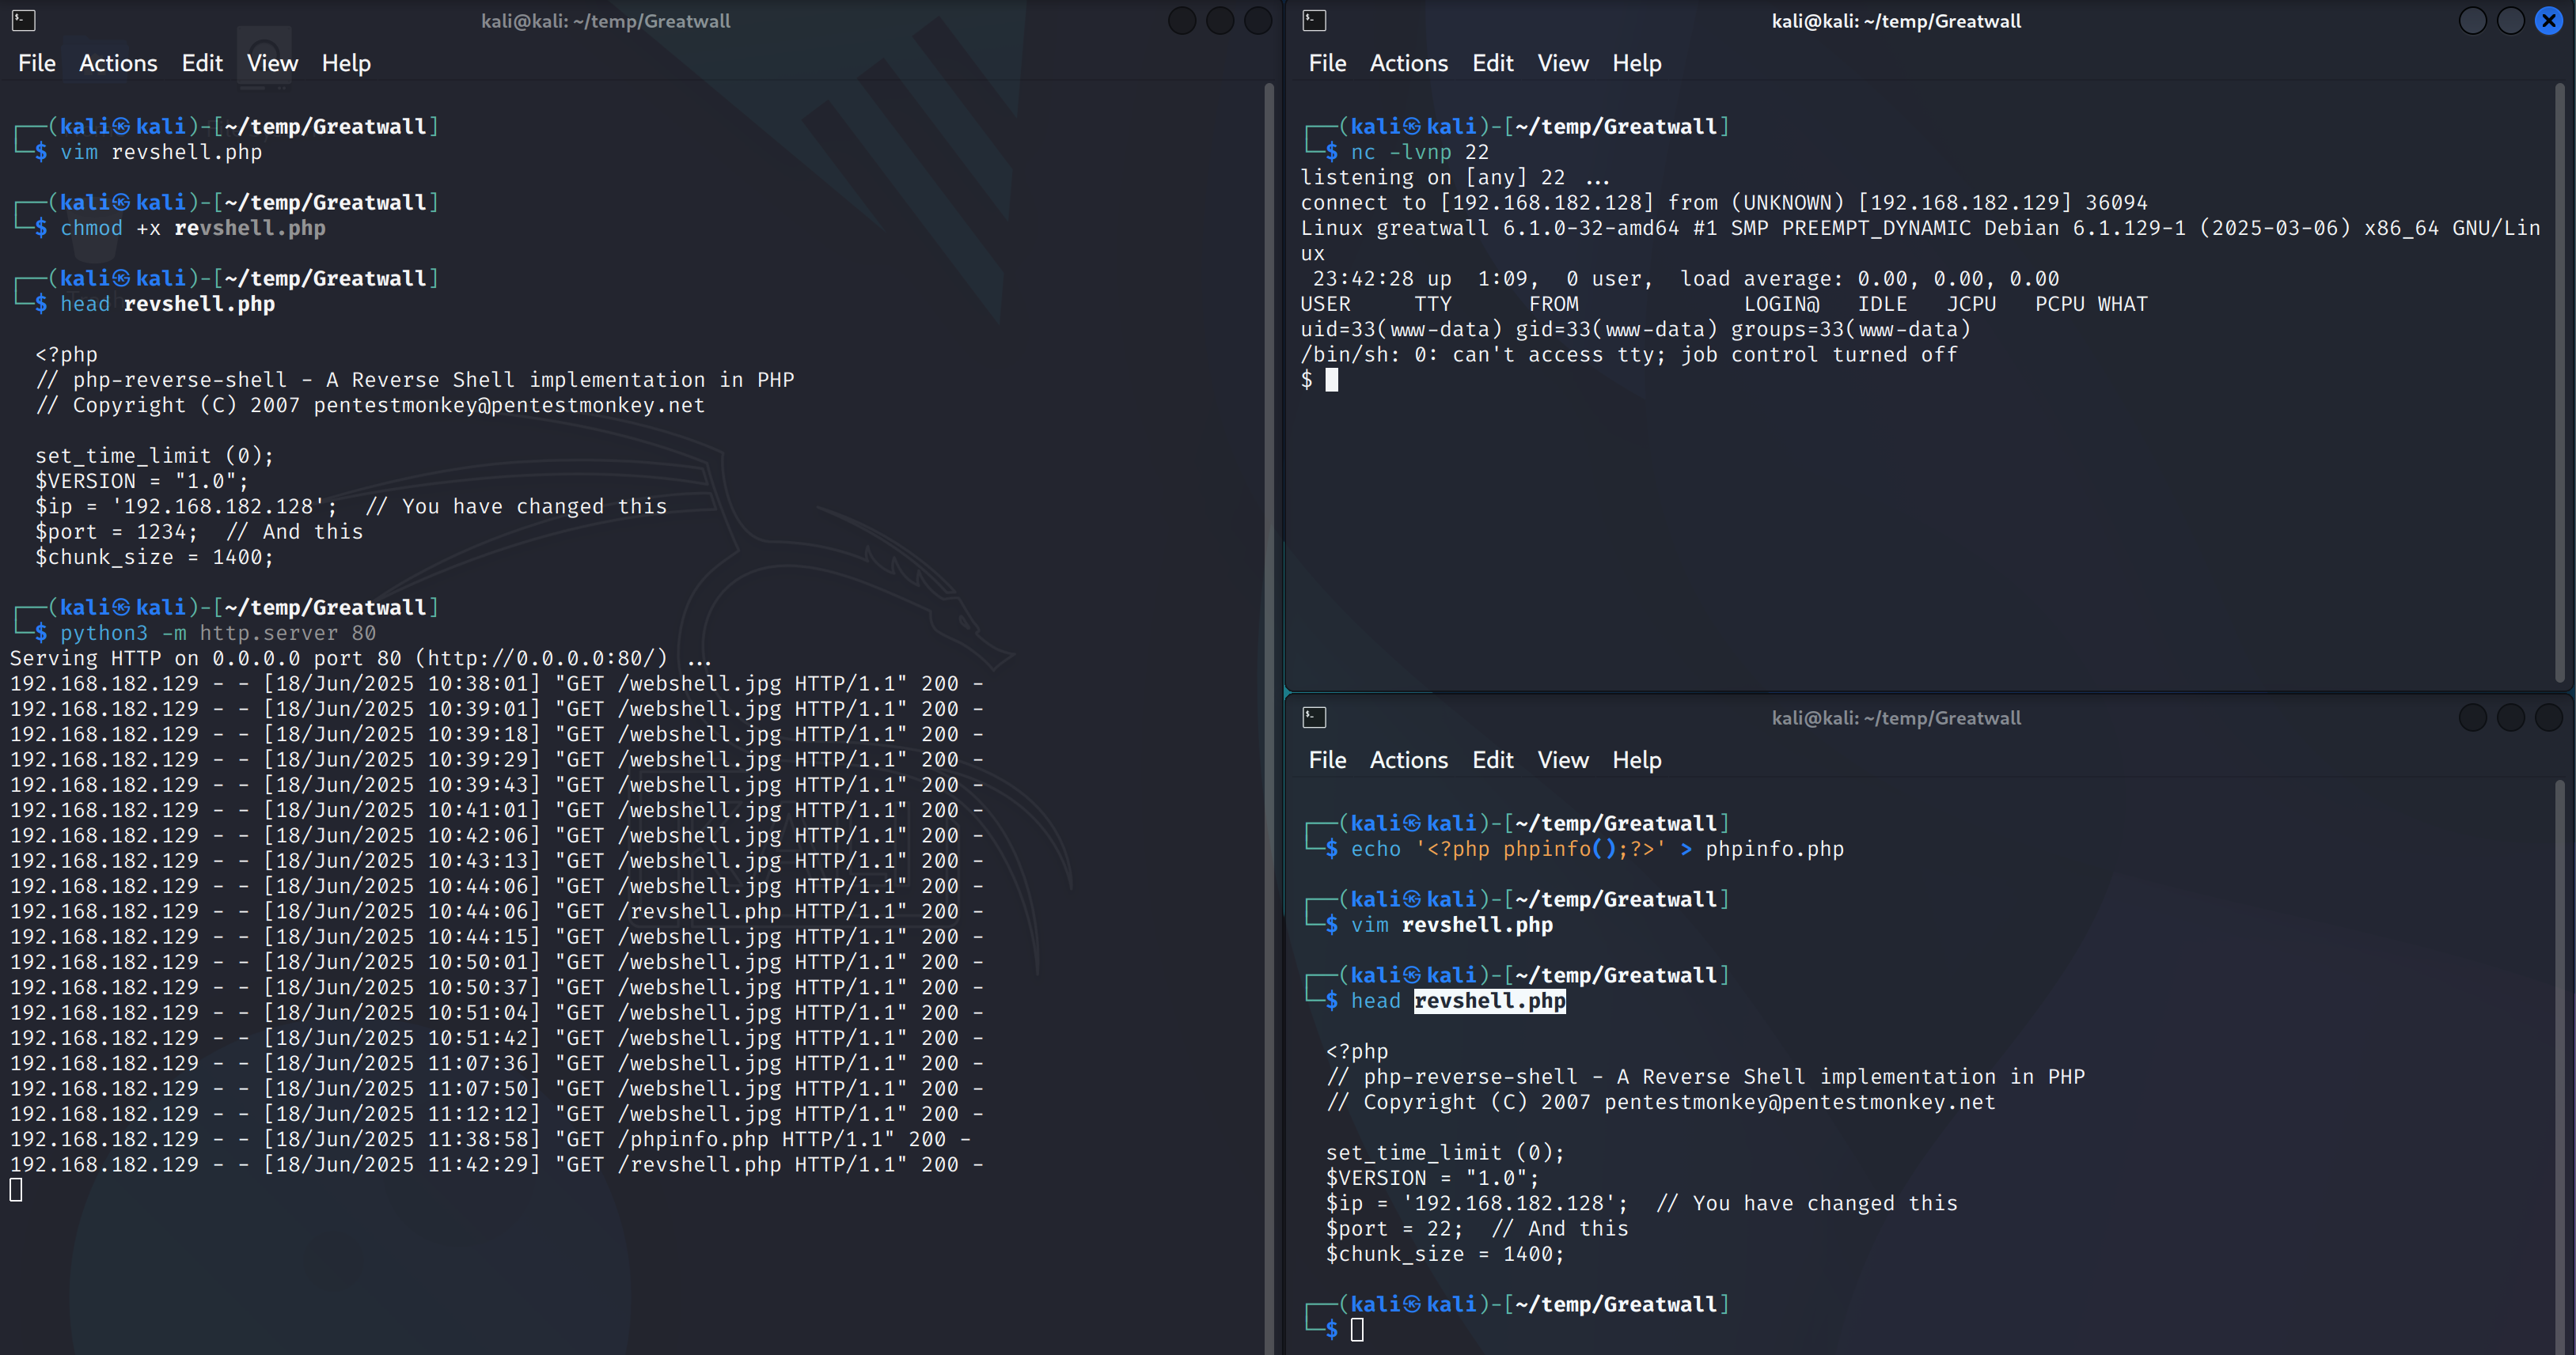Click empty prompt cursor in bottom-right terminal

[x=1357, y=1329]
